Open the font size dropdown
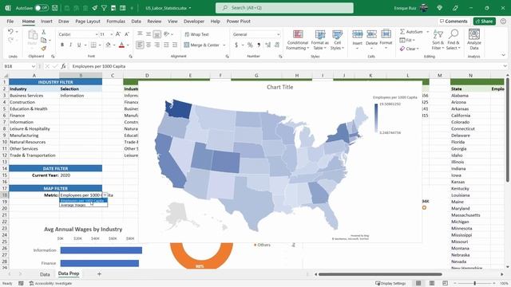This screenshot has height=287, width=511. pyautogui.click(x=112, y=34)
